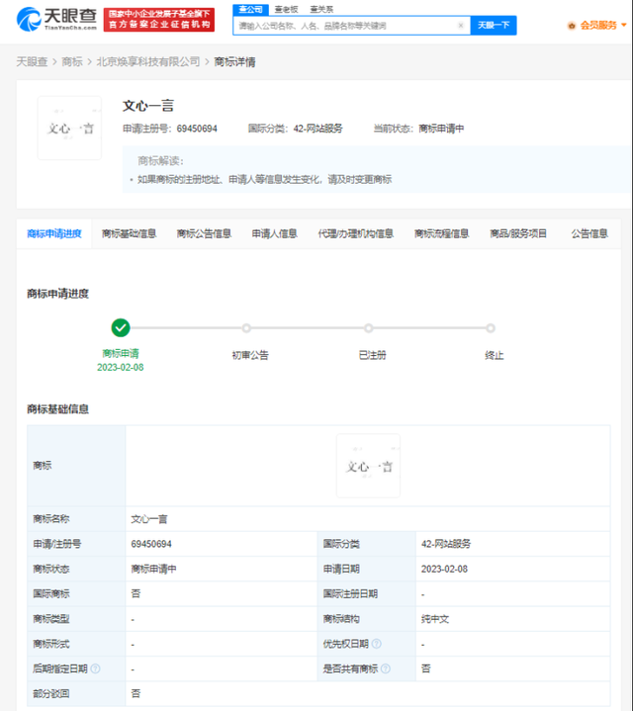Click the red official credit agency banner

click(159, 20)
